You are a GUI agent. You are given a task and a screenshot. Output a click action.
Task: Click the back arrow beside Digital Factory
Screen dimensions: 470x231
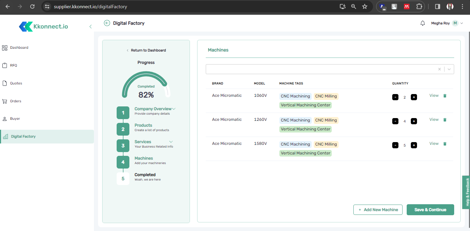pyautogui.click(x=107, y=23)
